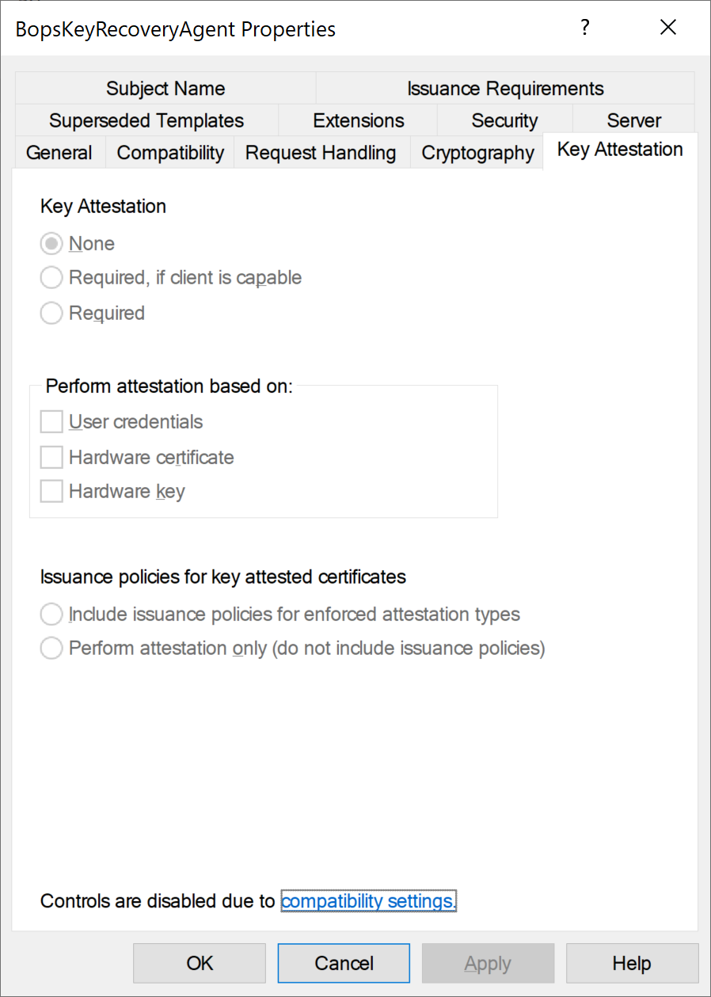Open the Request Handling tab
The width and height of the screenshot is (711, 997).
coord(321,153)
